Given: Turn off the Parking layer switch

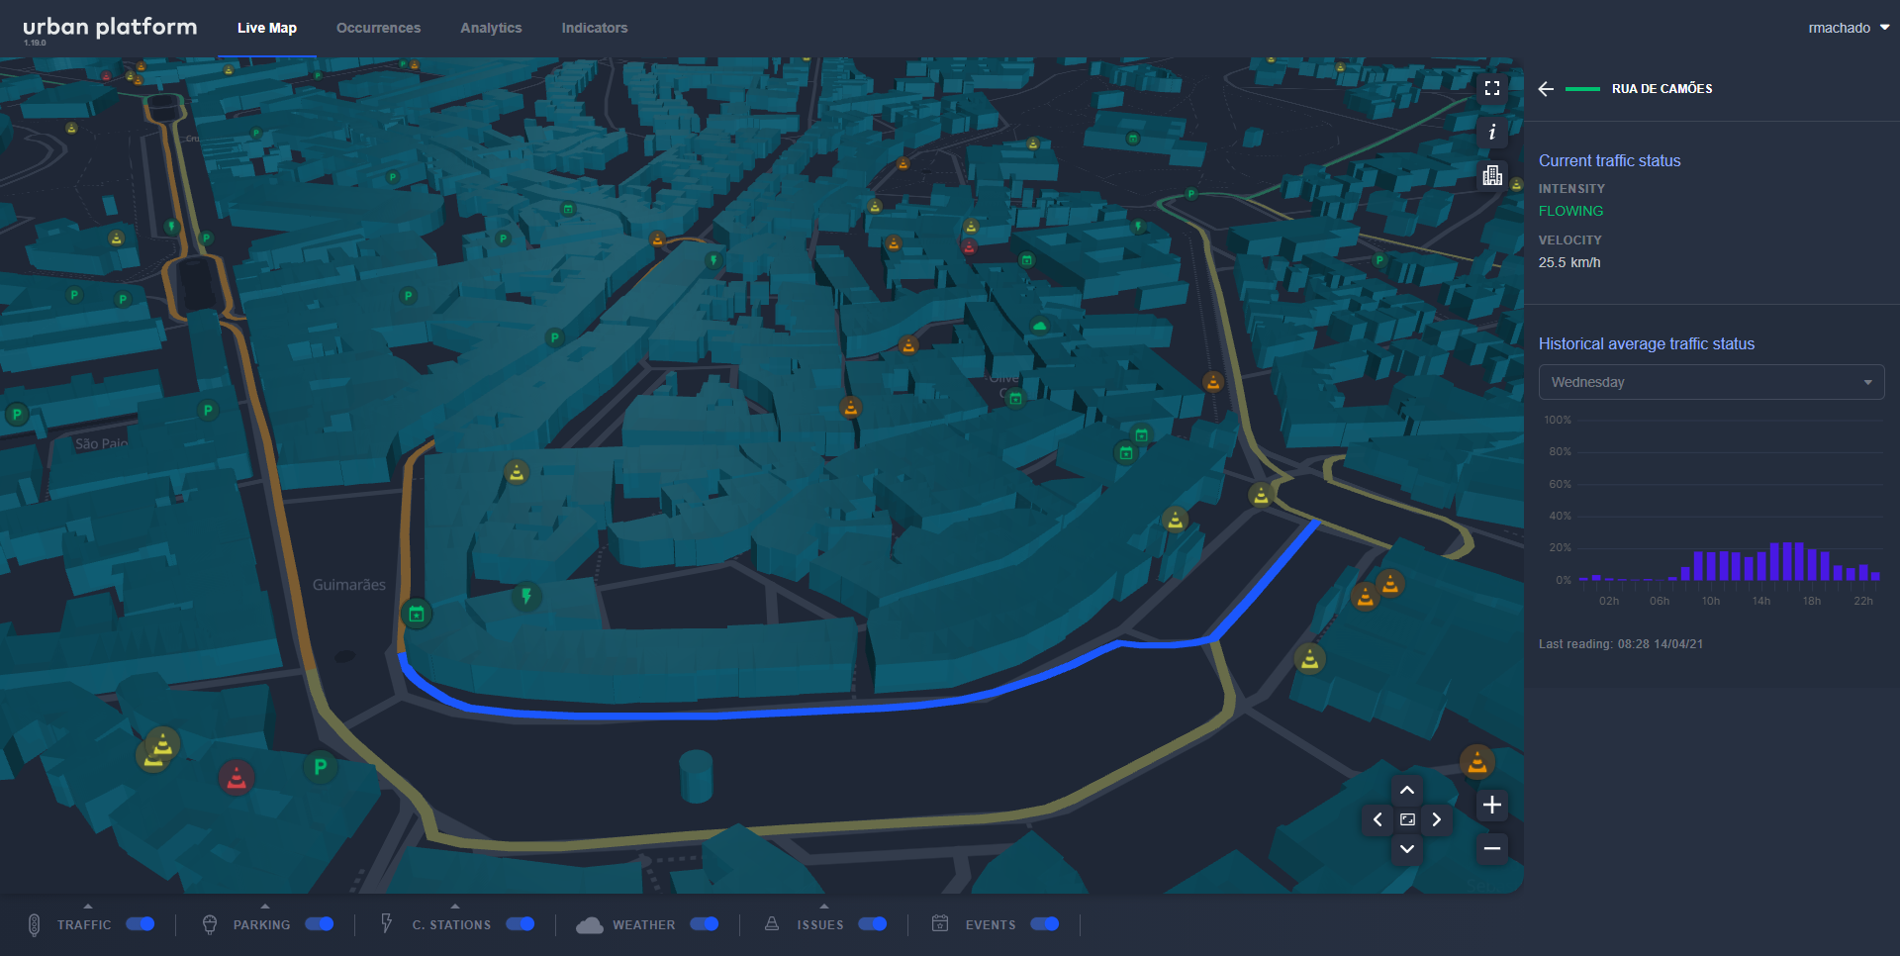Looking at the screenshot, I should (x=320, y=924).
